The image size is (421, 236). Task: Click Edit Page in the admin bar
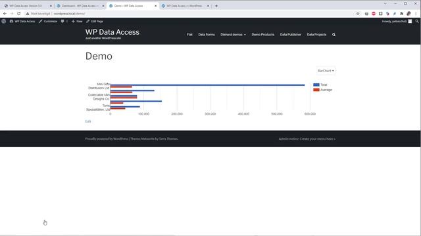point(95,21)
